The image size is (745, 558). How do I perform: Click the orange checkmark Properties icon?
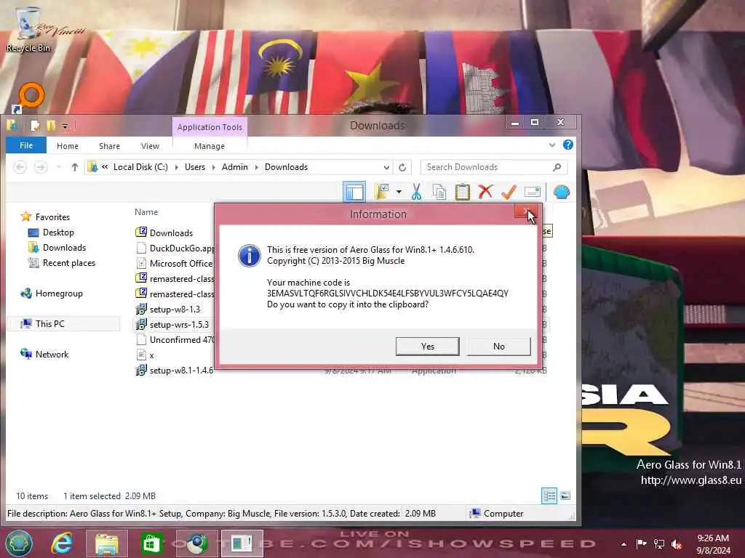(x=509, y=192)
